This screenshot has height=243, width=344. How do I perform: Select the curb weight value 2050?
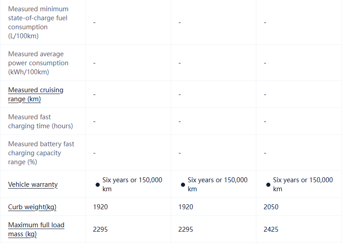271,207
